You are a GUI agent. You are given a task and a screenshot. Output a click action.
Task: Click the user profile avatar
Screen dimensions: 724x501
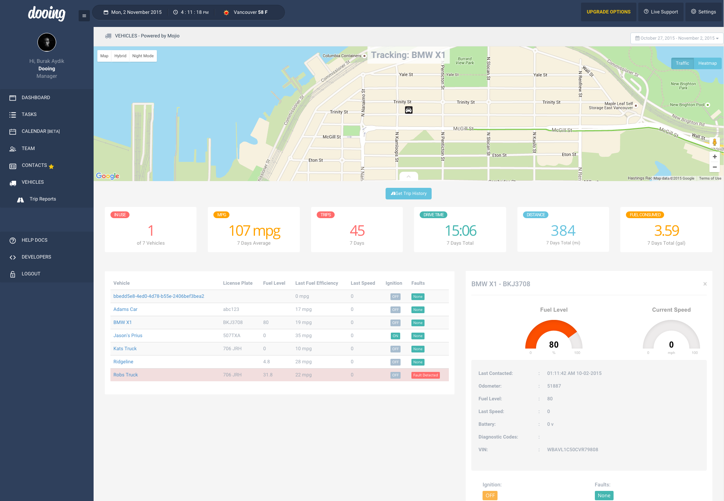(x=47, y=42)
